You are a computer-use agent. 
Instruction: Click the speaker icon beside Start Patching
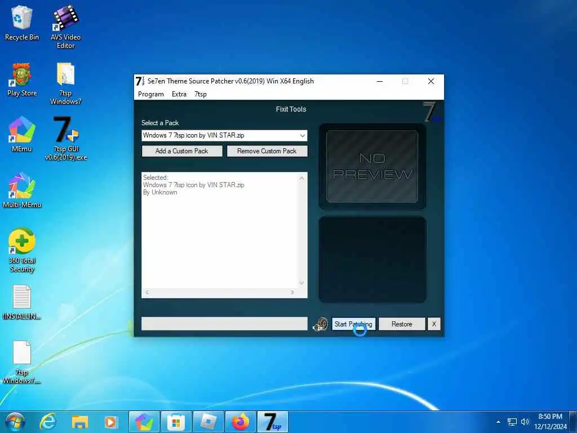click(321, 324)
